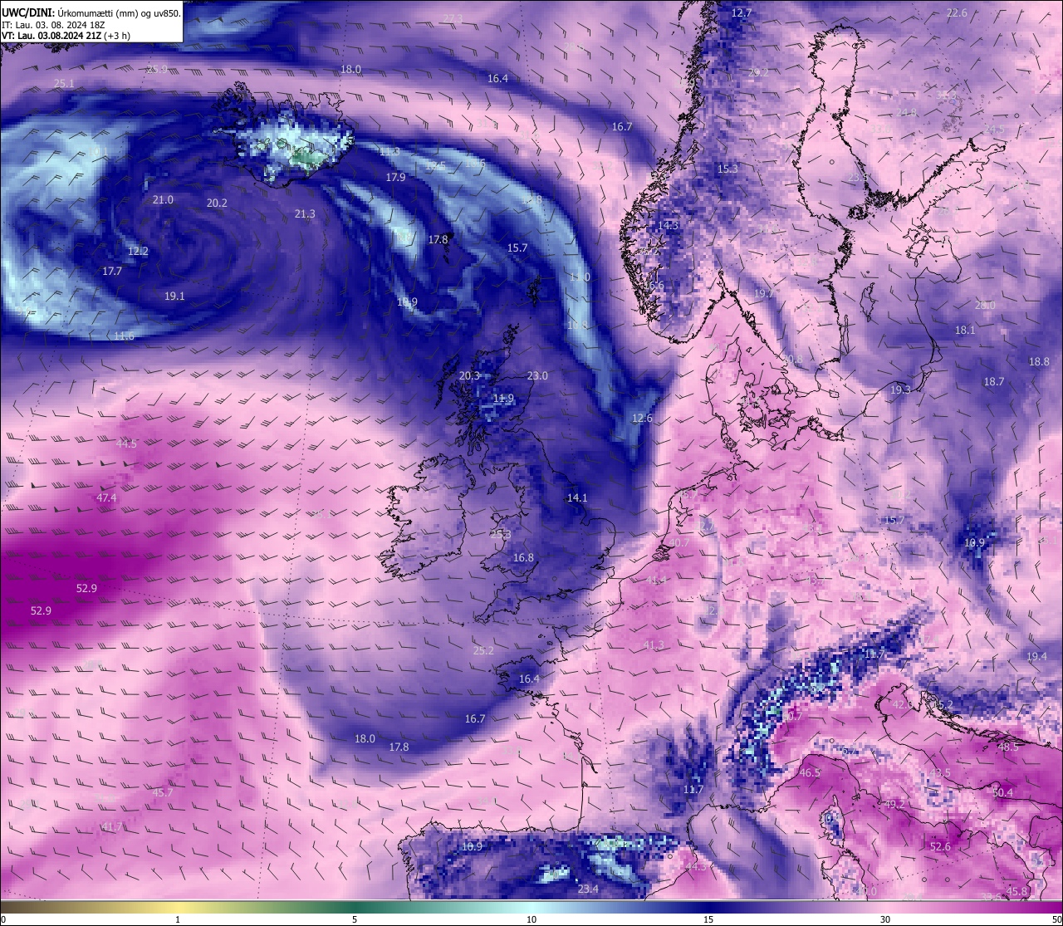
Task: Click the color scale tick label 30
Action: 885,919
